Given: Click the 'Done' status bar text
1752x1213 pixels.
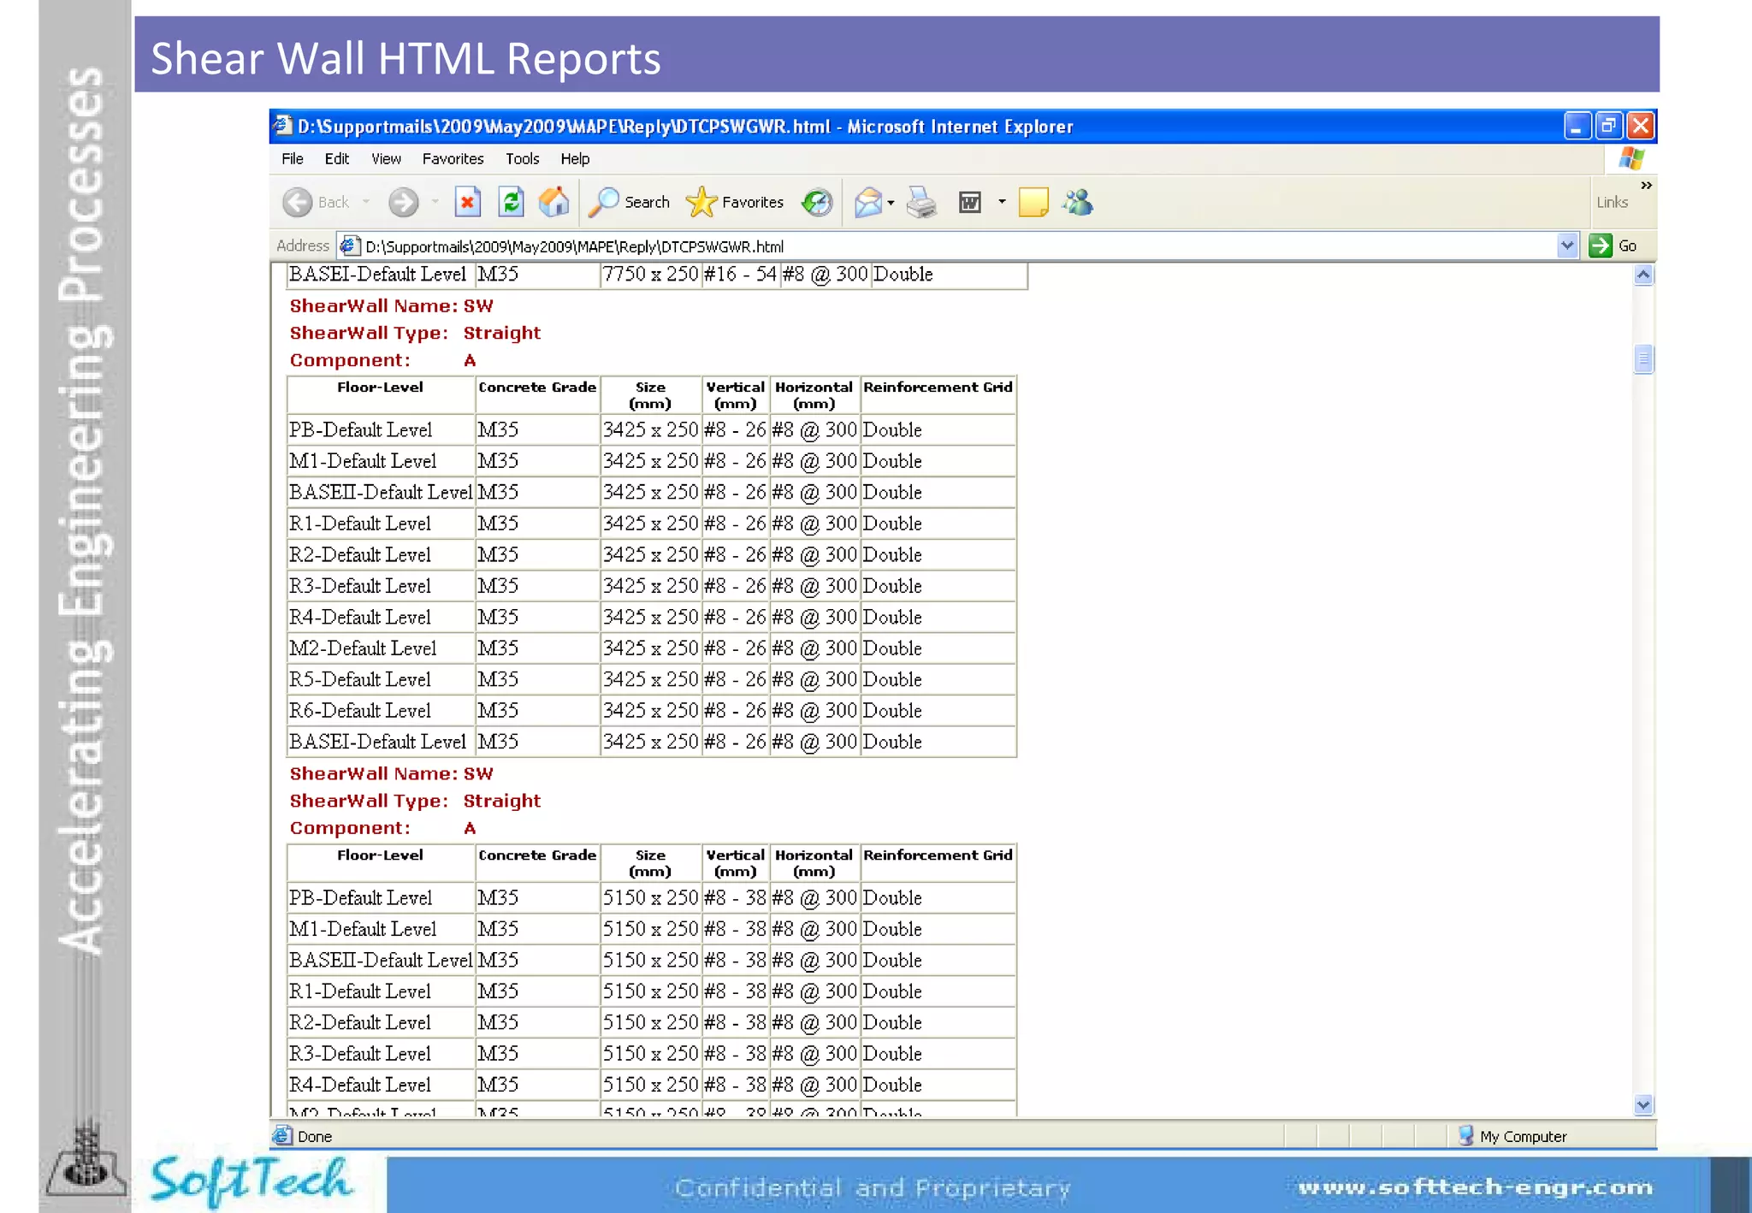Looking at the screenshot, I should (315, 1137).
